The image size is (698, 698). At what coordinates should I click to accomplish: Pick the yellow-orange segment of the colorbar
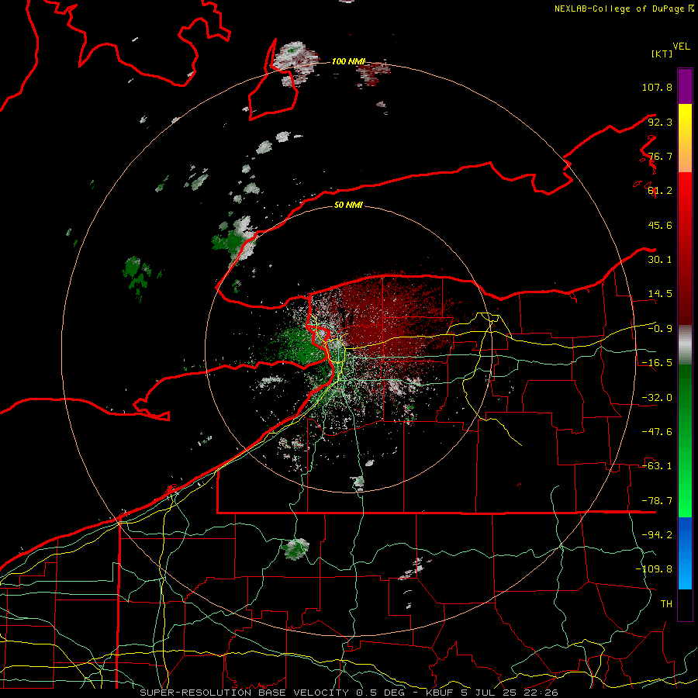tap(685, 138)
